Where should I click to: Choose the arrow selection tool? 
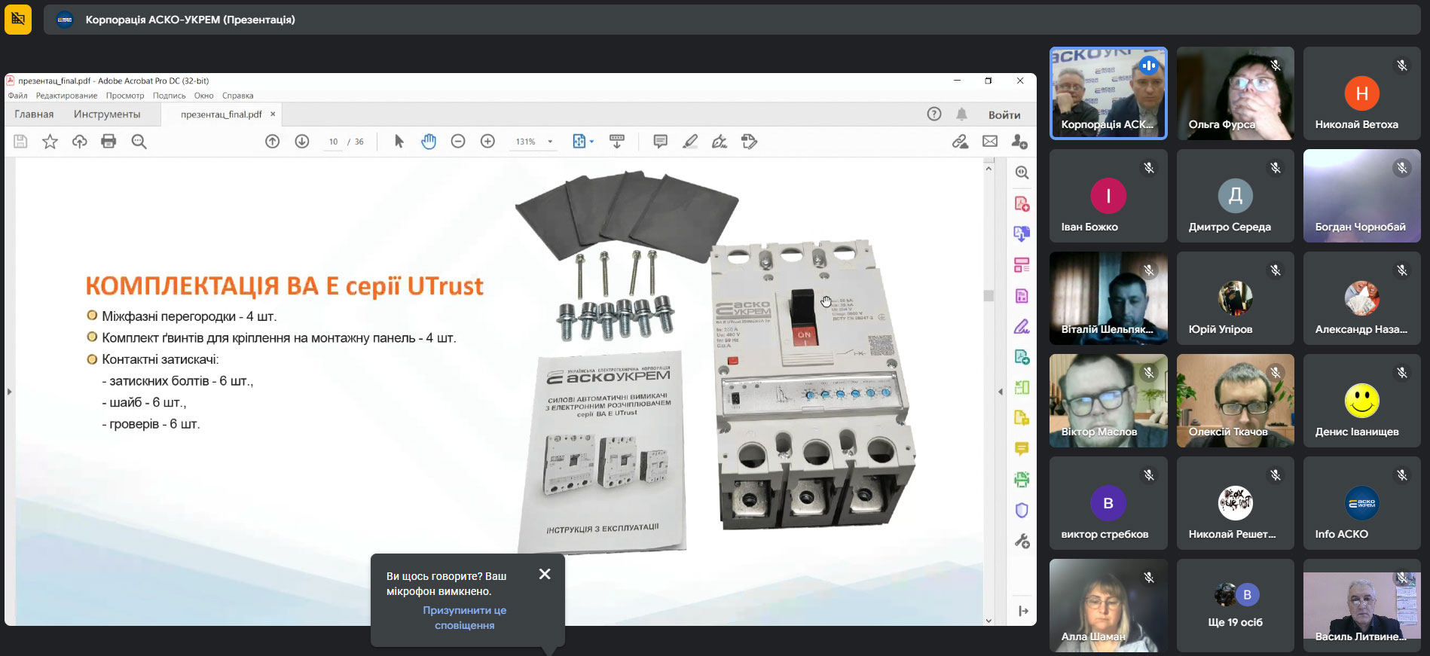399,142
